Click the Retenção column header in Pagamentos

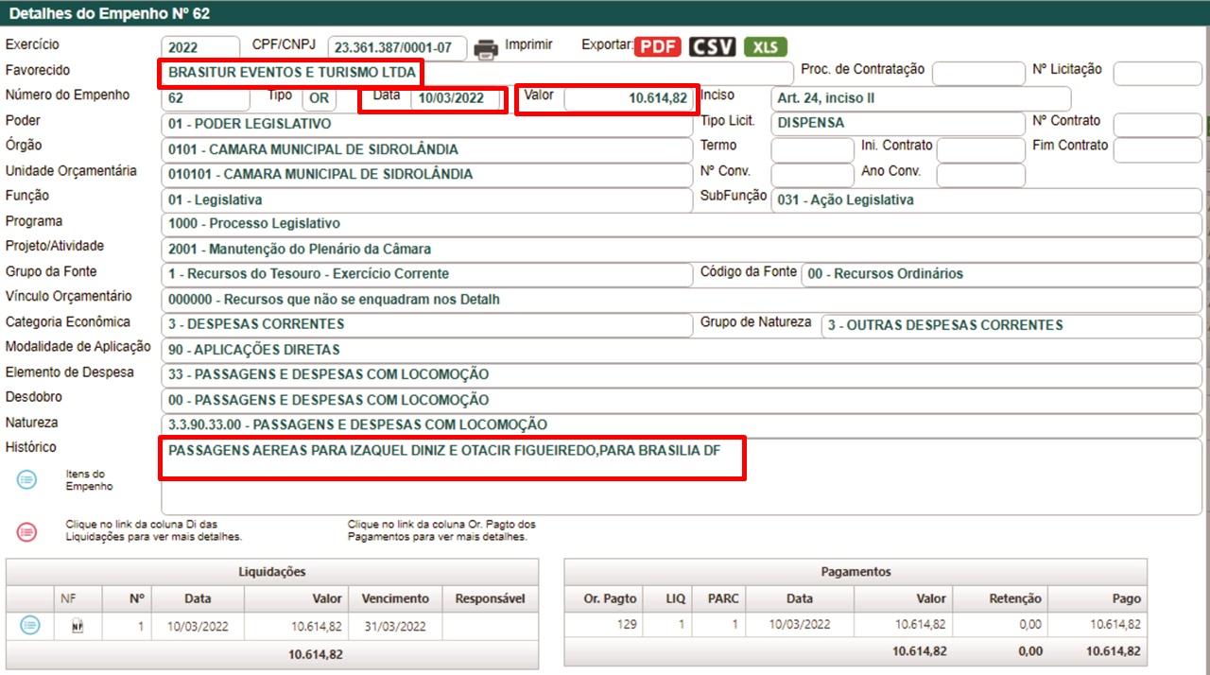click(x=1014, y=598)
